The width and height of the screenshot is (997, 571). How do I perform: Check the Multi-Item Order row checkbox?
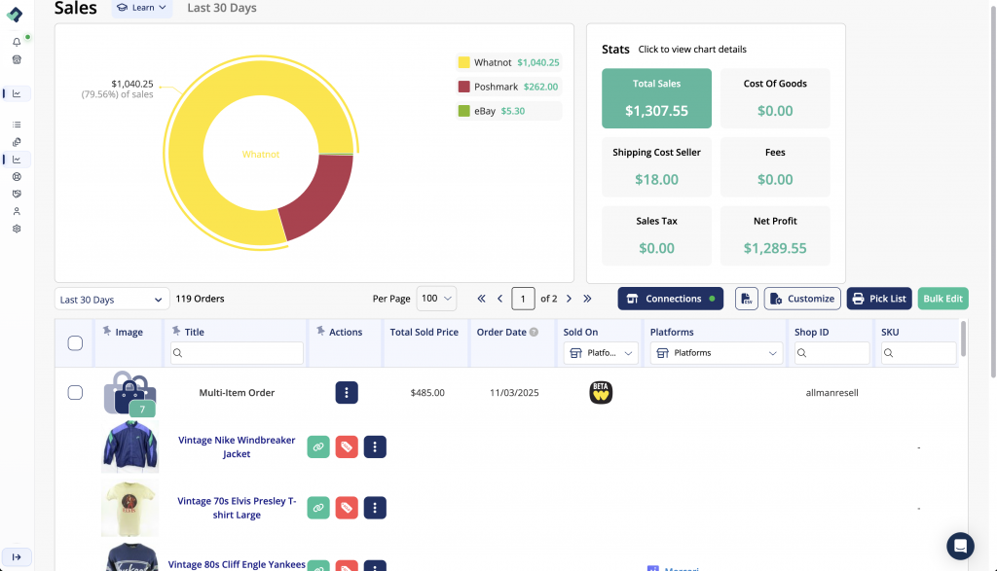point(75,393)
